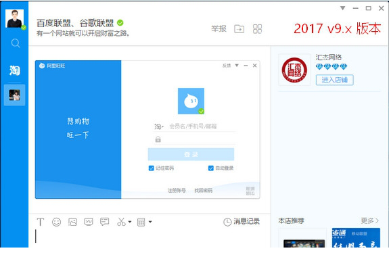This screenshot has height=257, width=389.
Task: Click status check badge on login avatar
Action: (x=201, y=111)
